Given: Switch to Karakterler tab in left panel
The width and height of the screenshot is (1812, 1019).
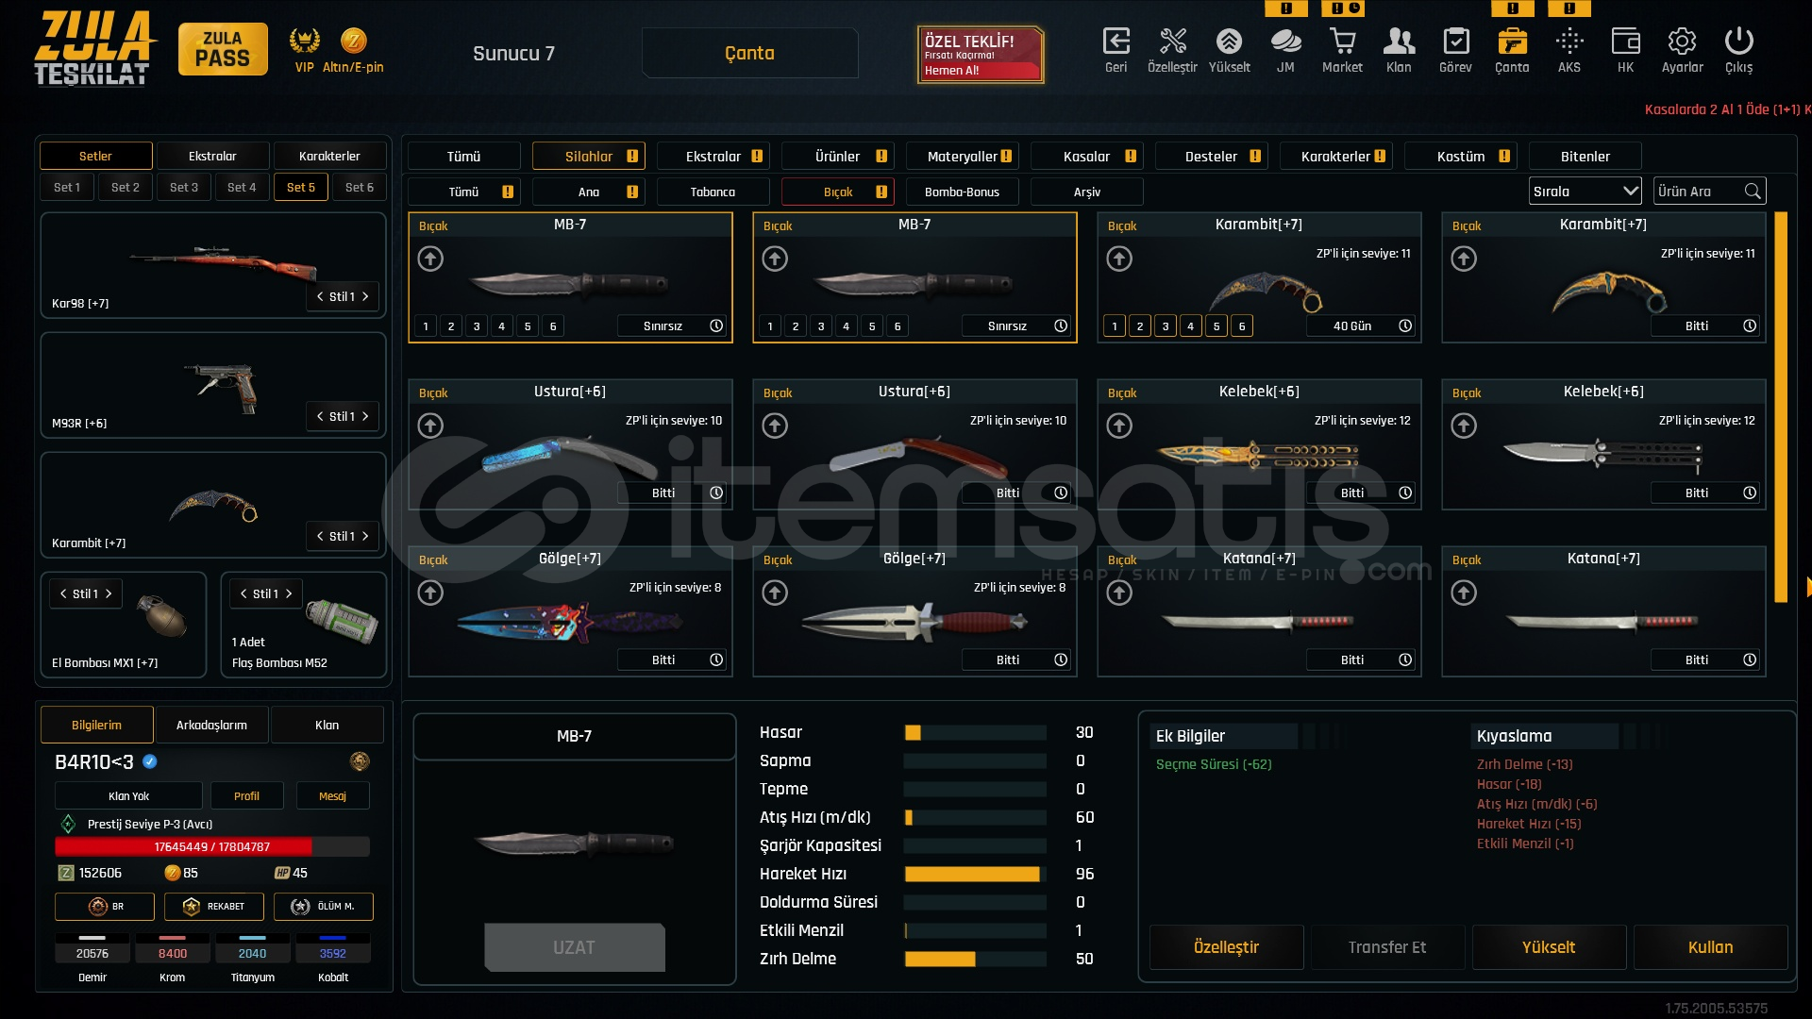Looking at the screenshot, I should 329,156.
